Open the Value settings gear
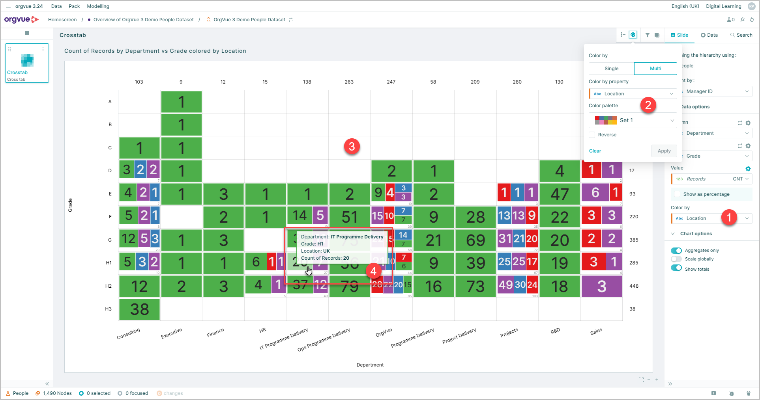Screen dimensions: 760x400 (x=748, y=169)
